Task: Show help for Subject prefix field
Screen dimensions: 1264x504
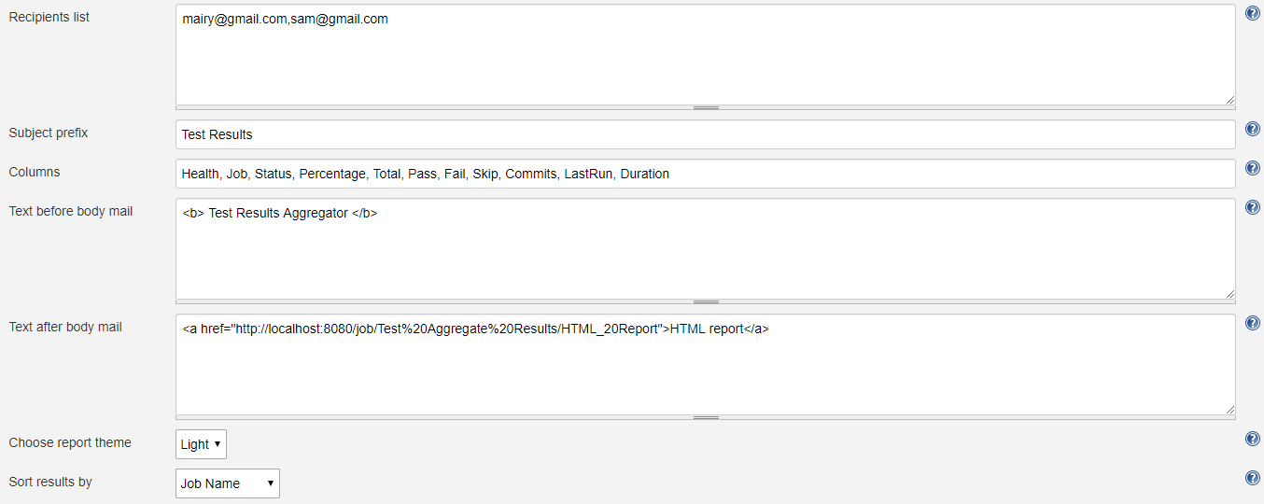Action: 1253,129
